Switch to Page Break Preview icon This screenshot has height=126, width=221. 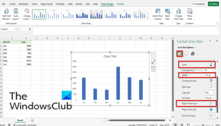click(188, 125)
